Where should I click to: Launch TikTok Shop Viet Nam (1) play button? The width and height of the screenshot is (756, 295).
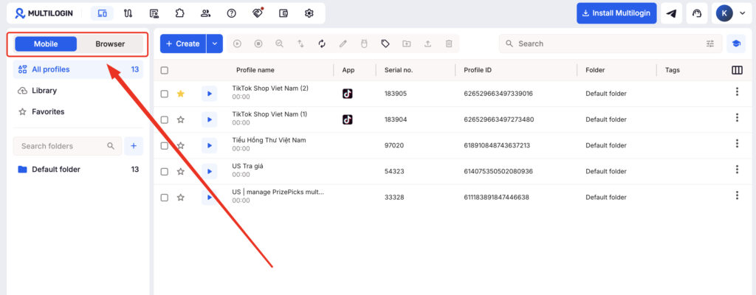[x=209, y=119]
